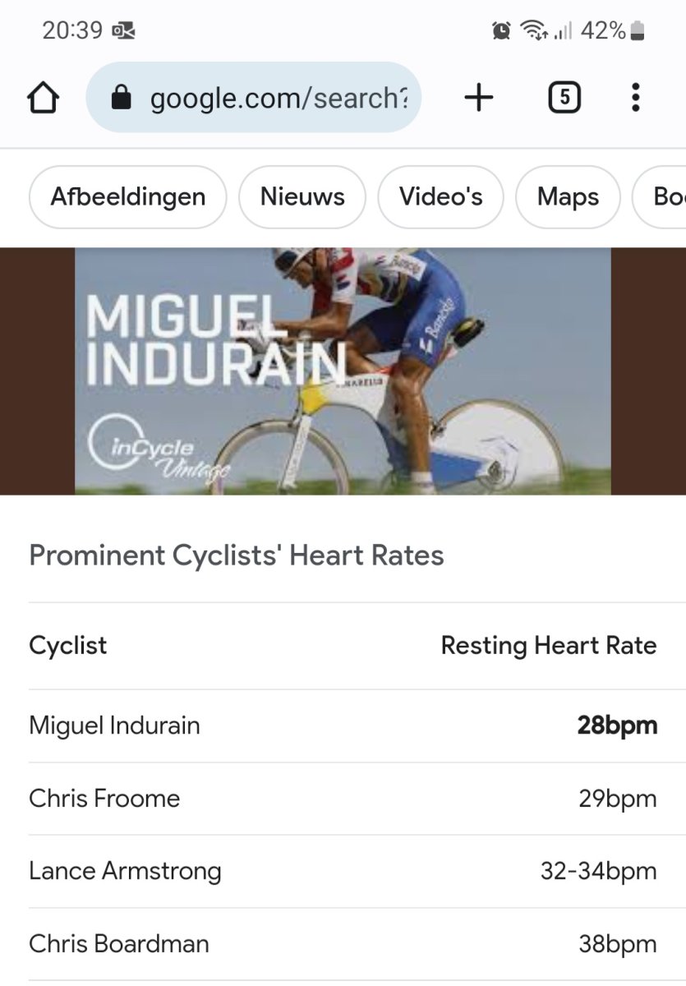Tap the alarm icon in status bar

[500, 31]
